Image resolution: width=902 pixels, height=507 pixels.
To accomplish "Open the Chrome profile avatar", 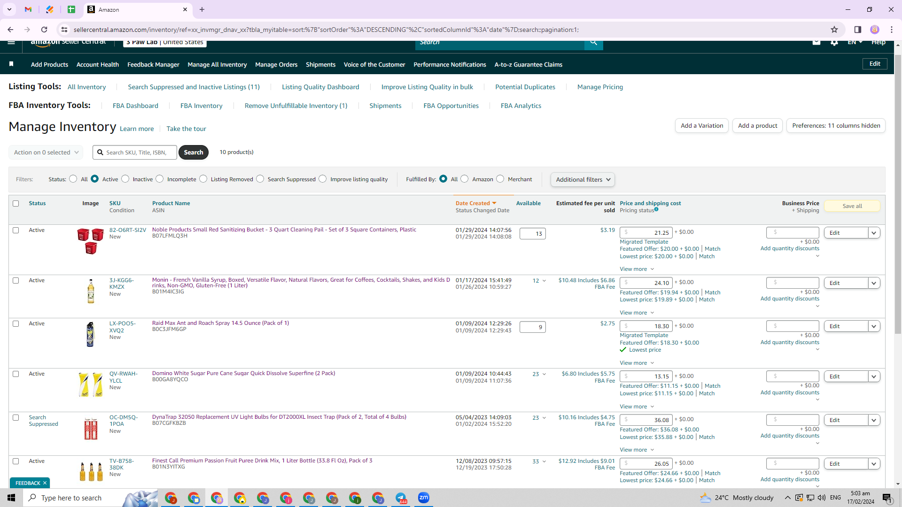I will 875,30.
